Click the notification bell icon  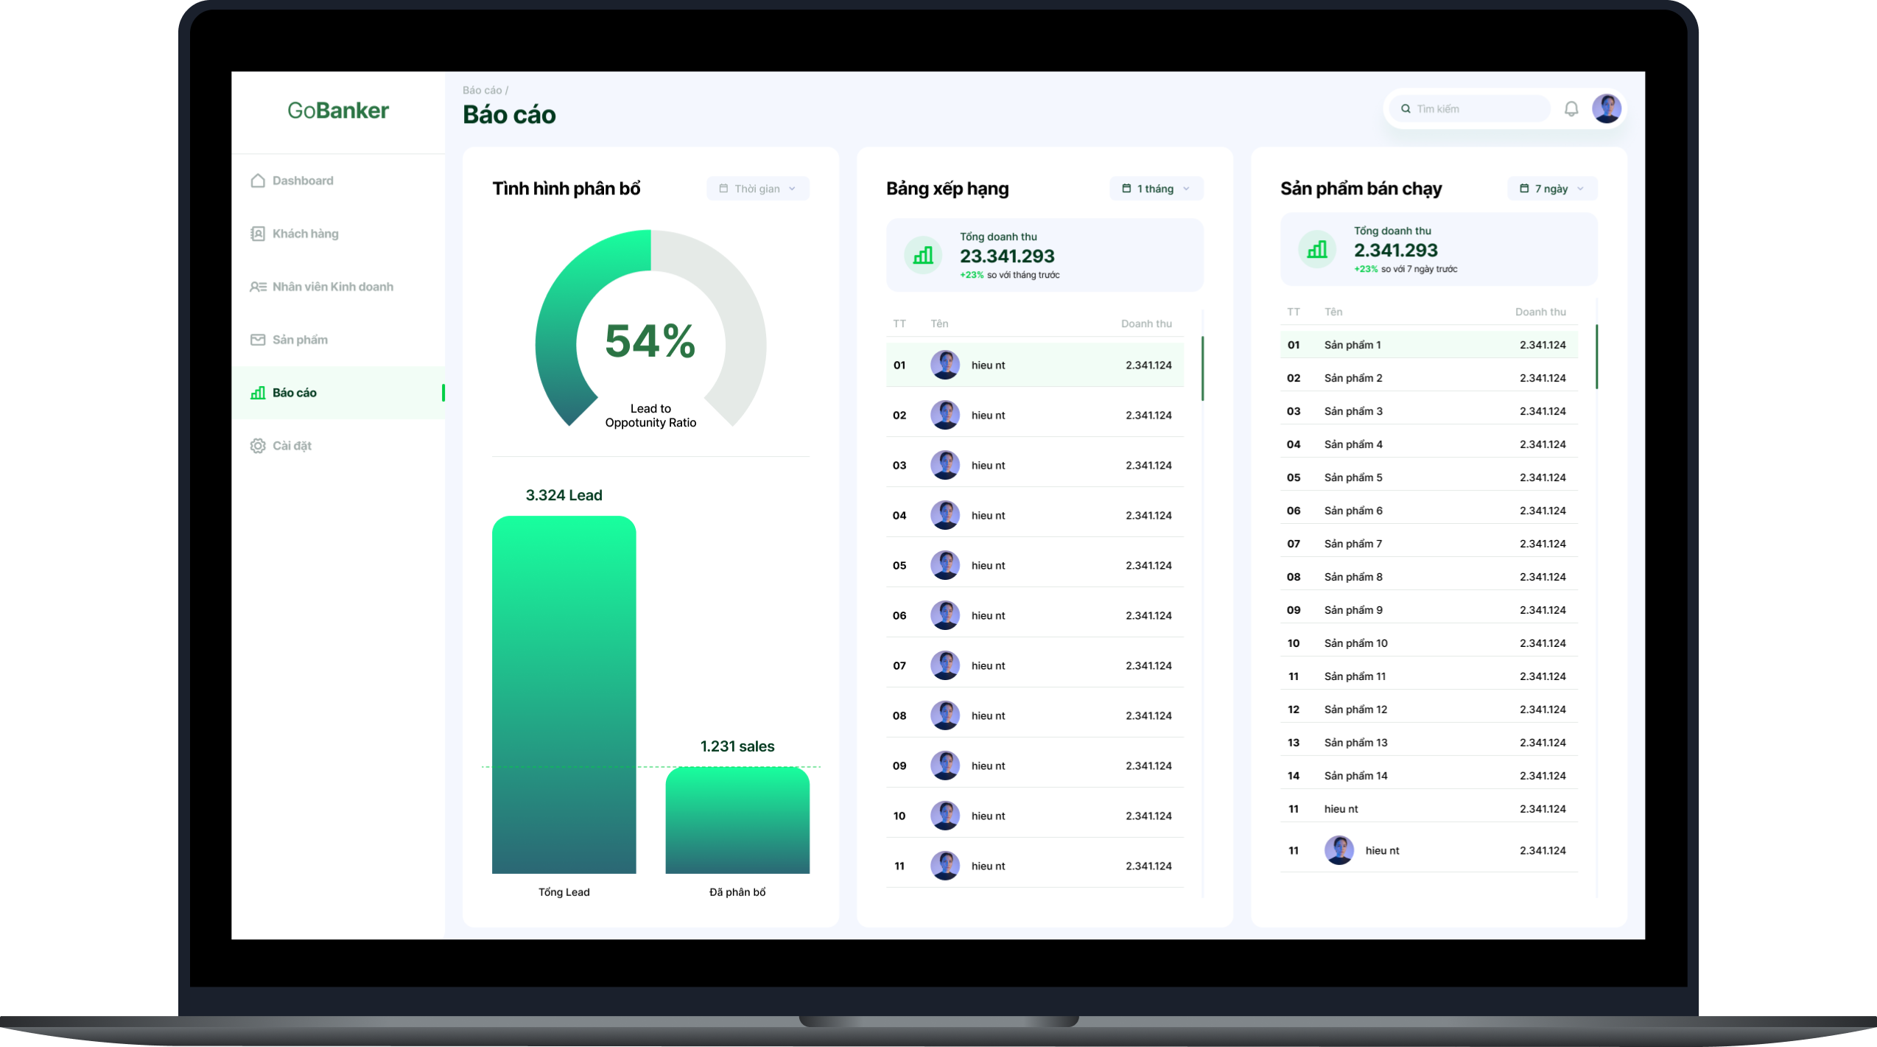point(1571,109)
